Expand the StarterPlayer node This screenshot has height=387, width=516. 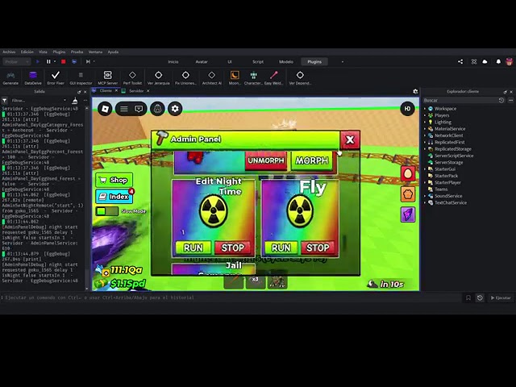425,182
